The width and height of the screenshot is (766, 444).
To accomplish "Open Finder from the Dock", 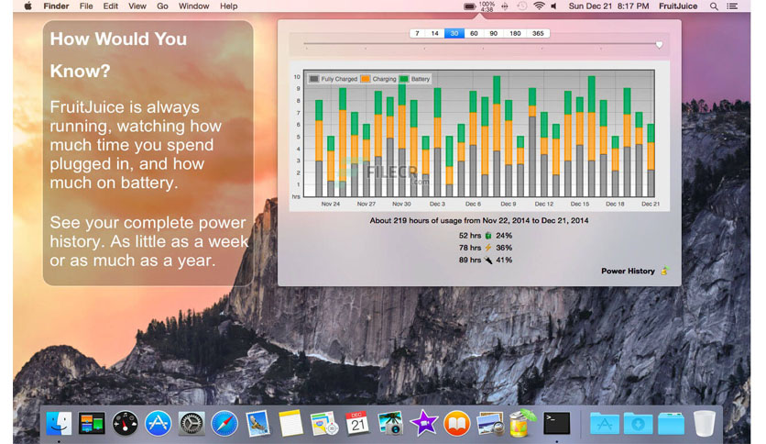I will click(60, 423).
